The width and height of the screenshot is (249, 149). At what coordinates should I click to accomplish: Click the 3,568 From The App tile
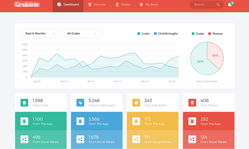[97, 121]
